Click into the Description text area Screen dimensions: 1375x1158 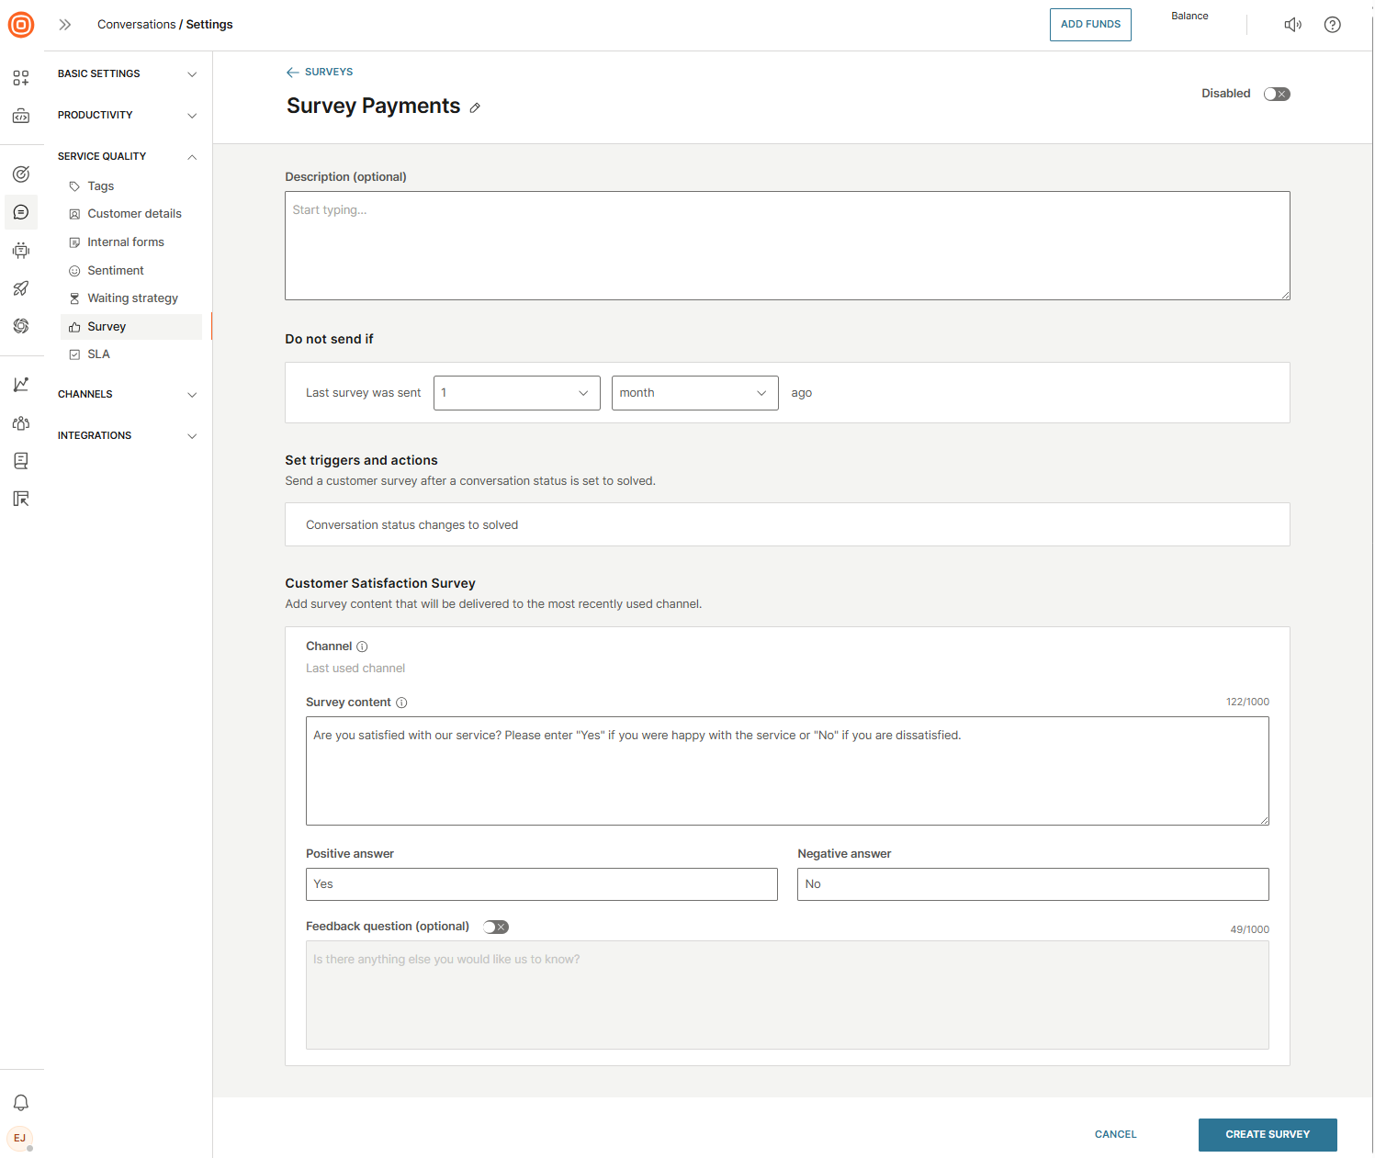tap(786, 245)
